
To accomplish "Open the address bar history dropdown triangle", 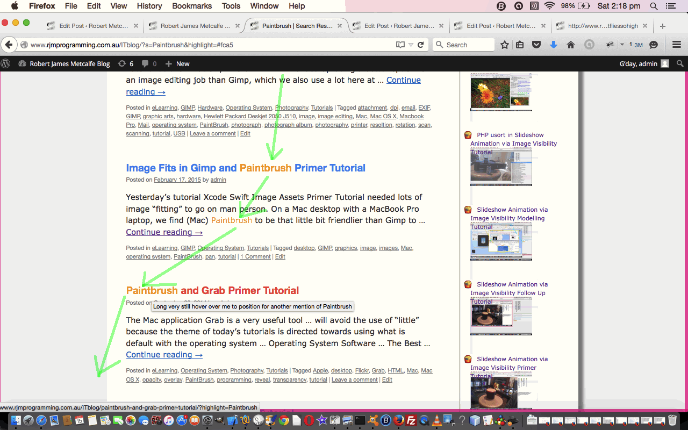I will click(x=411, y=45).
